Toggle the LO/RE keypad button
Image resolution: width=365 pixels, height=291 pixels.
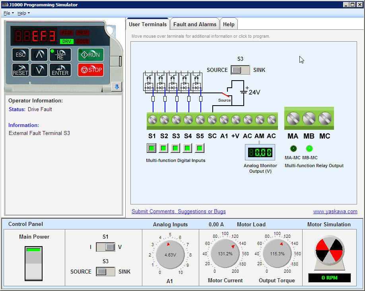point(60,55)
